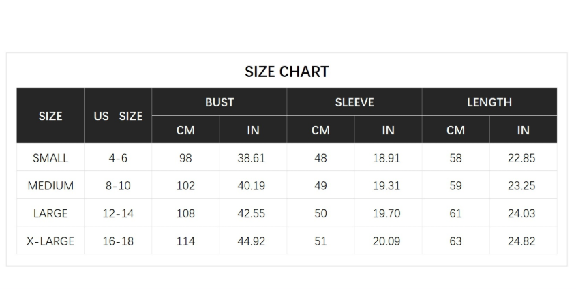Image resolution: width=576 pixels, height=289 pixels.
Task: Click US size 16-18 cell
Action: coord(118,241)
